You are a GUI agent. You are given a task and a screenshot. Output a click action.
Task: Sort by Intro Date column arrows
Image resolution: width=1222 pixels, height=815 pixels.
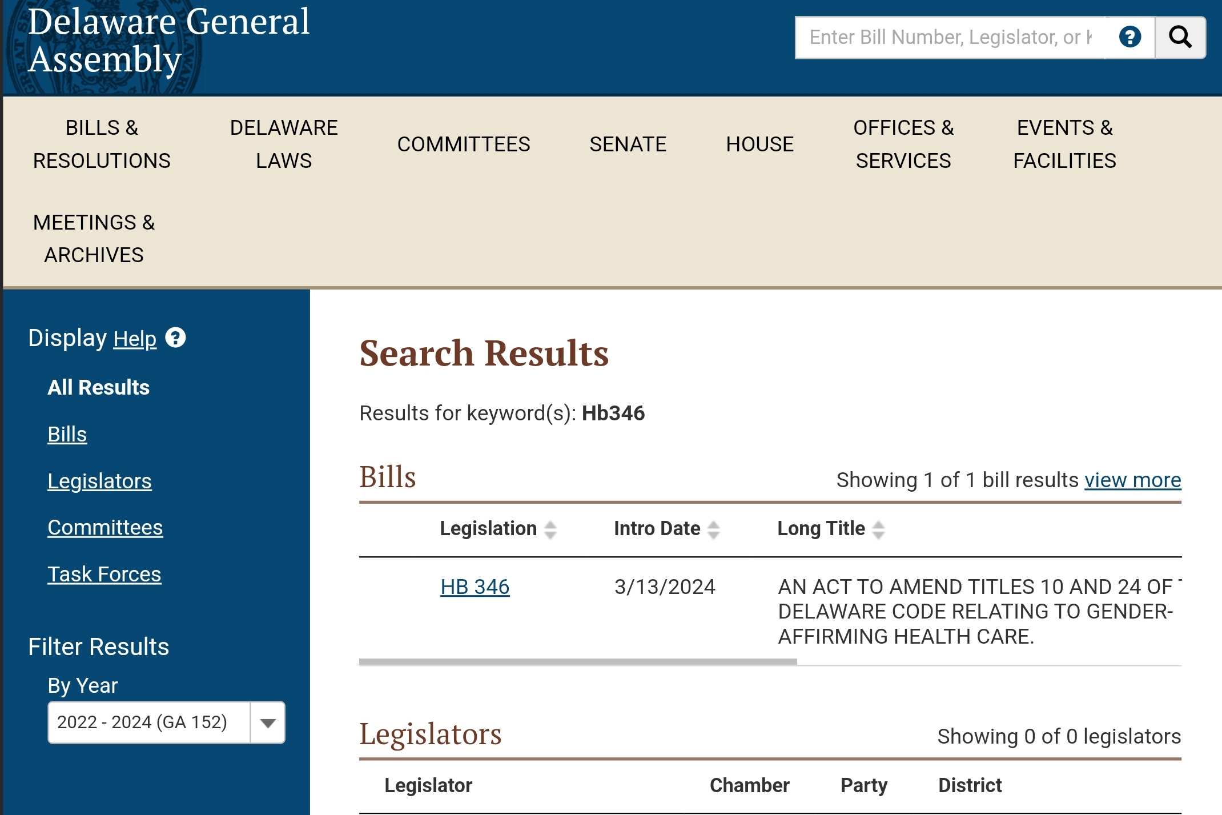click(x=713, y=529)
